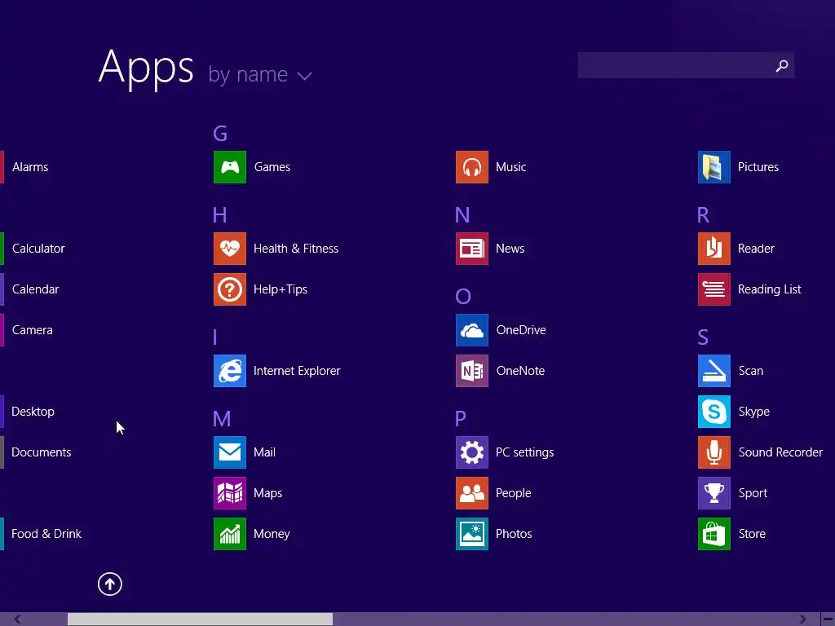
Task: Launch the Reader app icon
Action: (x=714, y=249)
